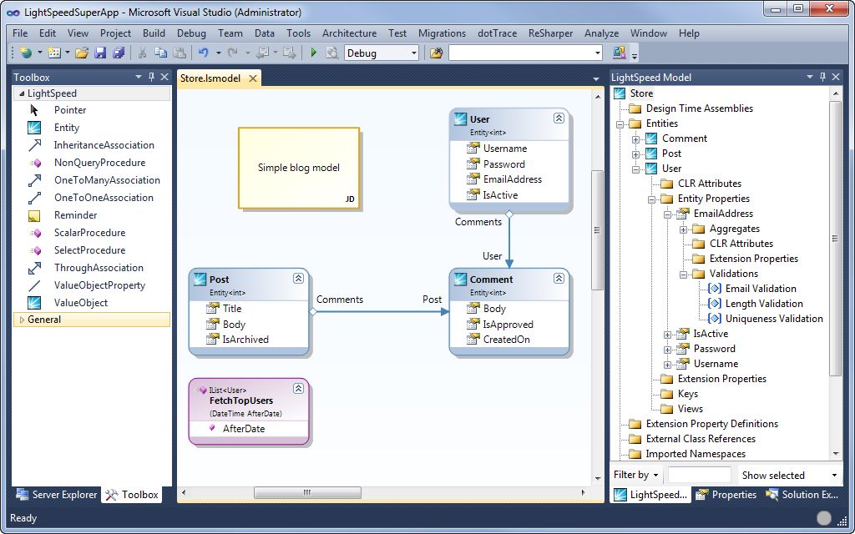Click the Save All toolbar icon
This screenshot has width=855, height=534.
point(118,53)
